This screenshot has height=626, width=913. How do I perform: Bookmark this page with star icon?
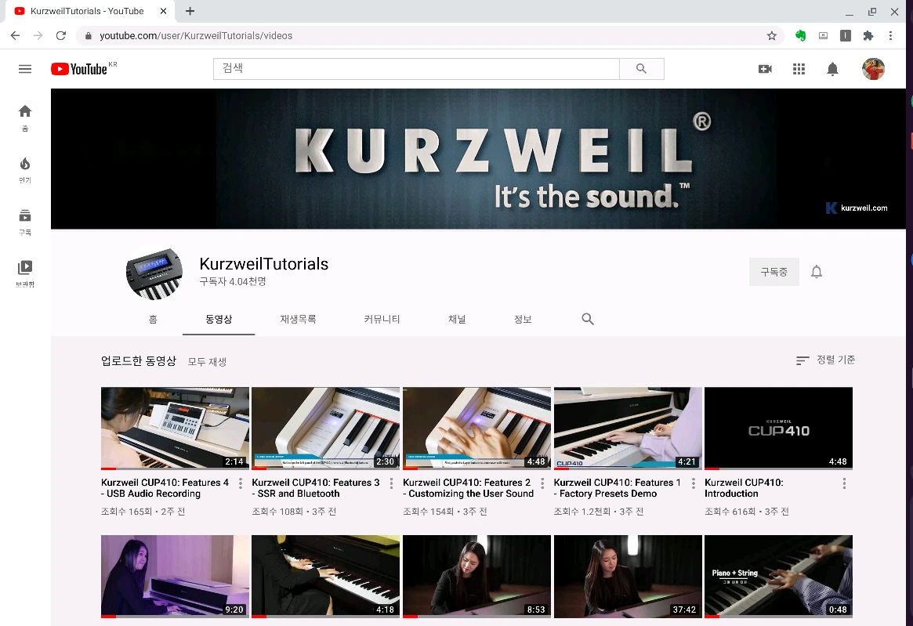coord(771,35)
